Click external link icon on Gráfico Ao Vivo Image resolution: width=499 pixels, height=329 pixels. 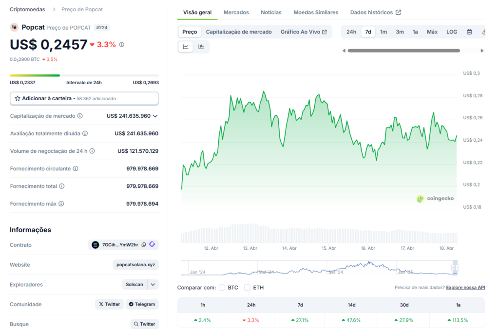(x=325, y=32)
